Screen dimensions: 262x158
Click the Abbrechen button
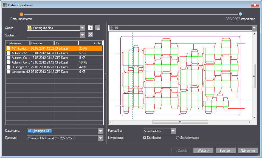click(248, 151)
